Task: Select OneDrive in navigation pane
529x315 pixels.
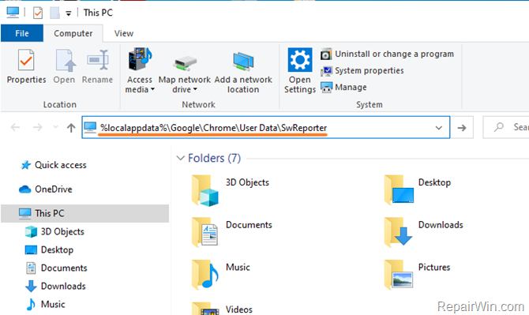Action: [46, 189]
